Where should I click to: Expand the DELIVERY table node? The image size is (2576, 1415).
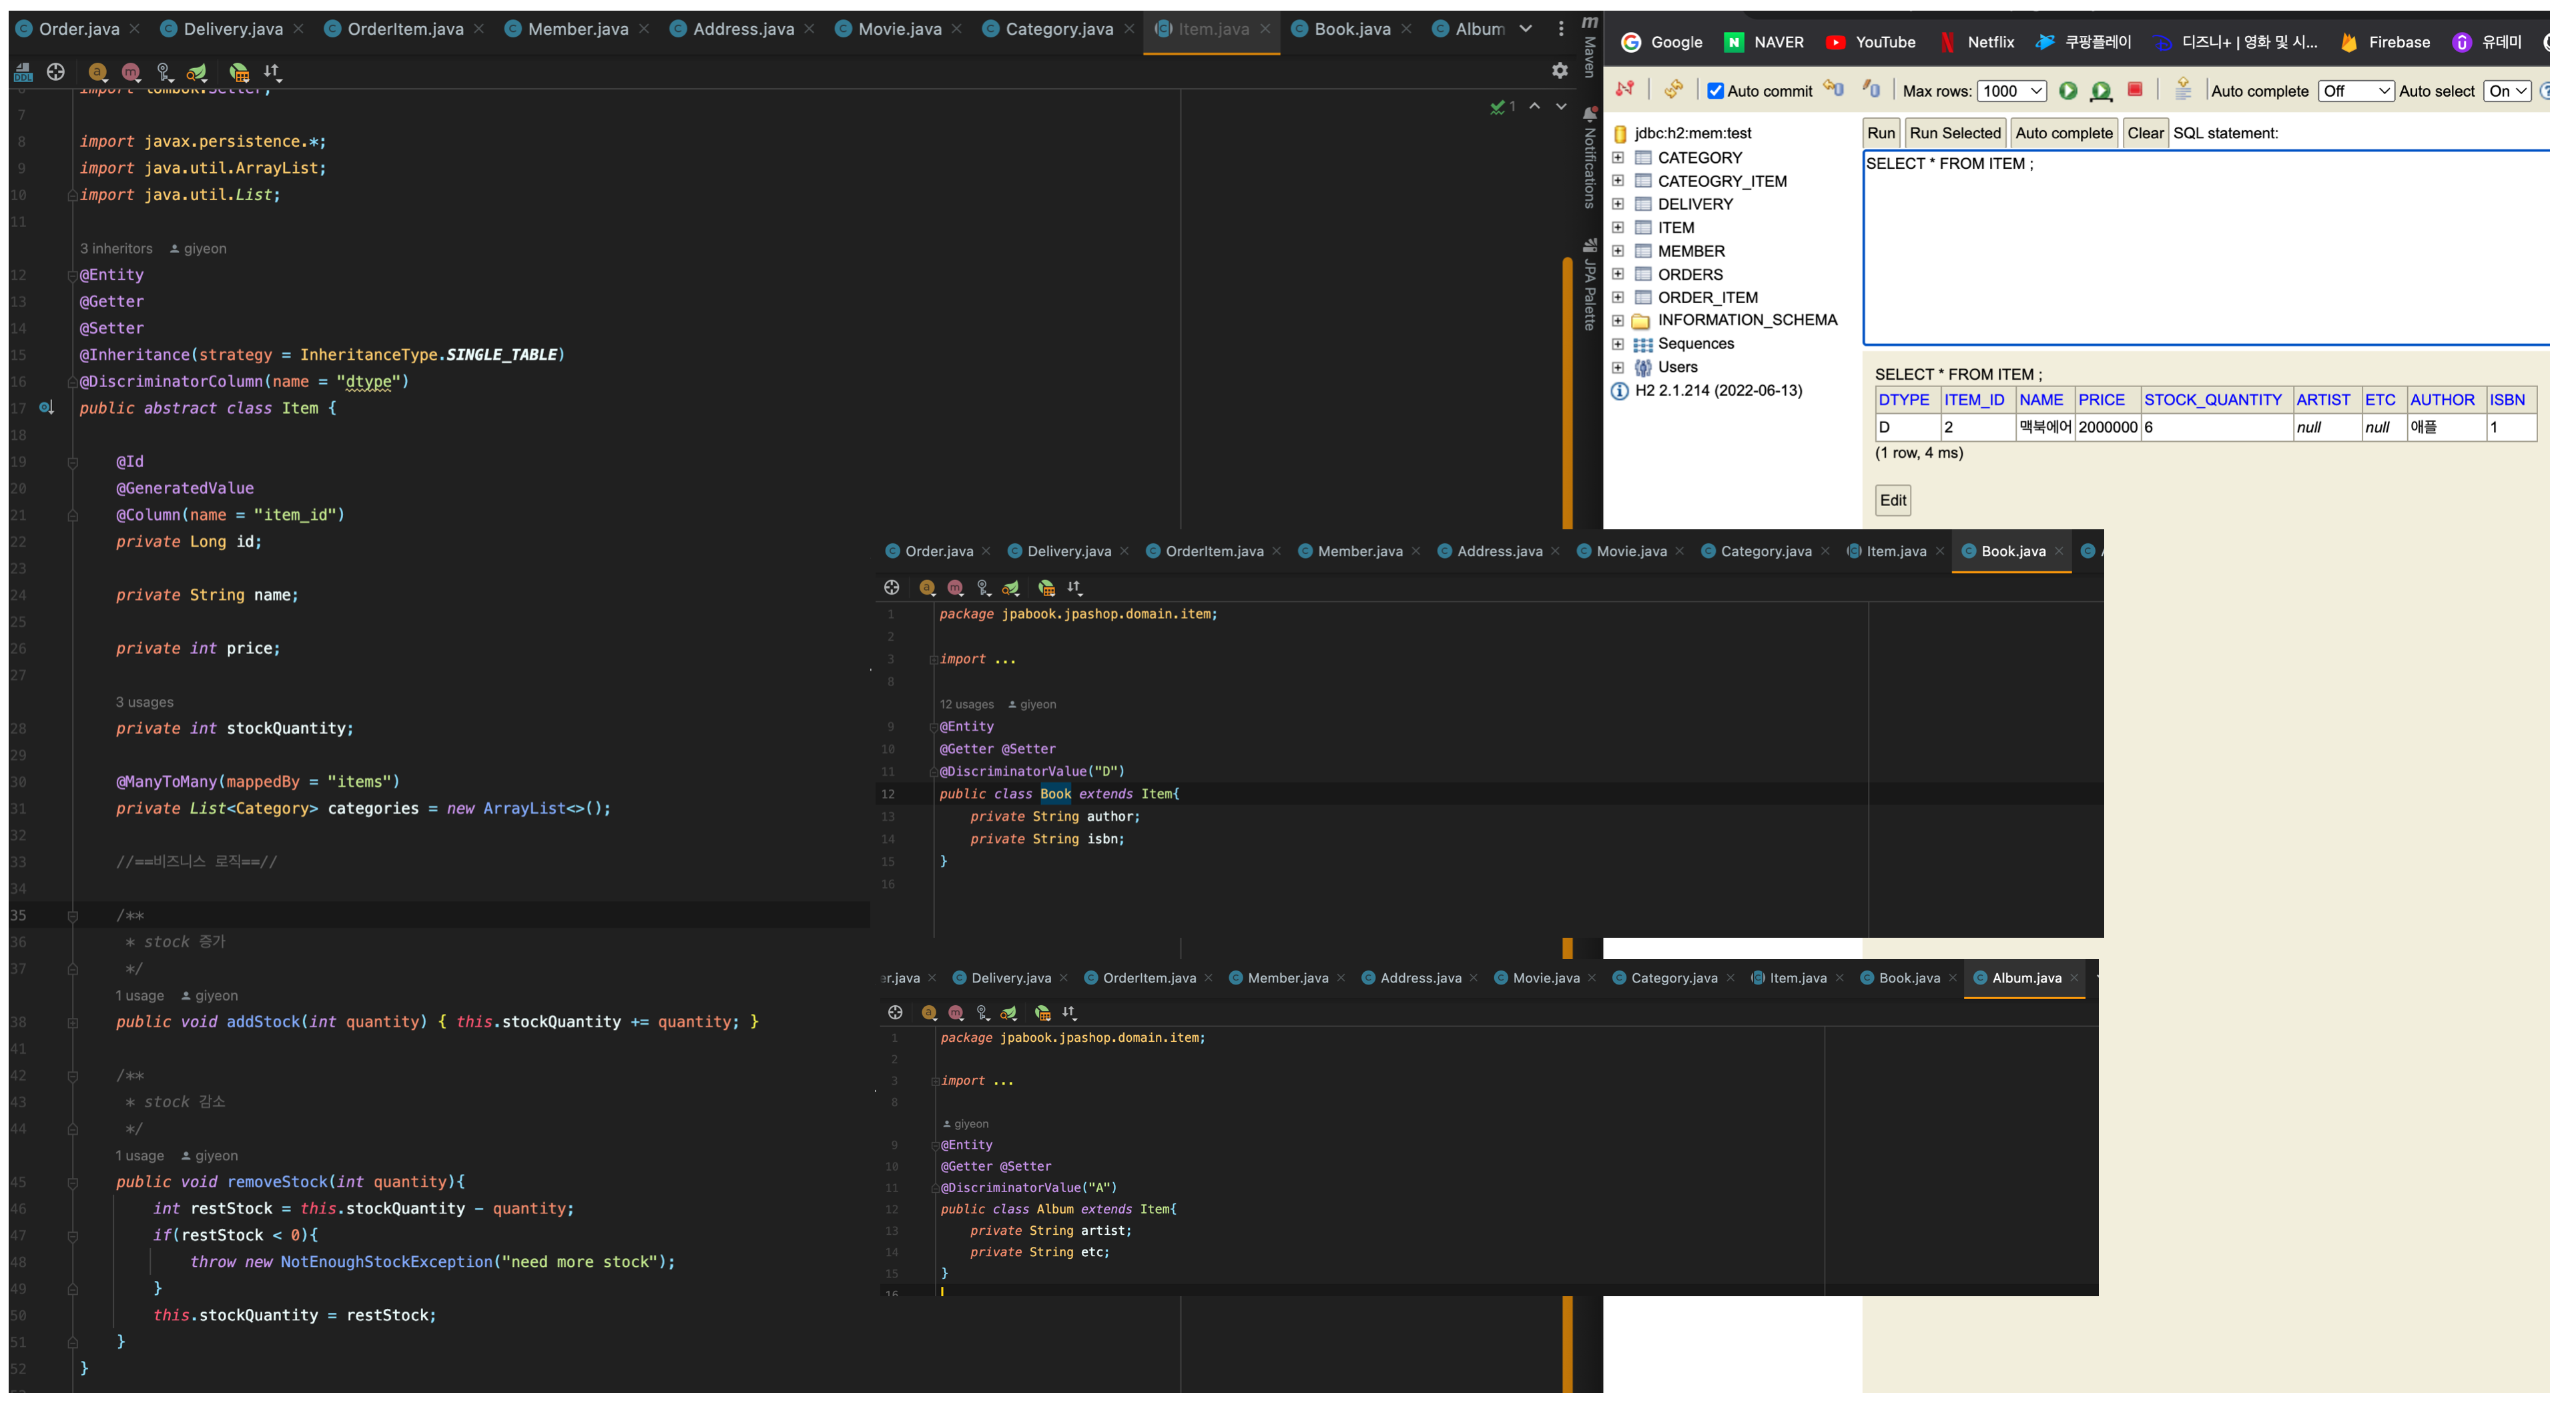click(1618, 203)
